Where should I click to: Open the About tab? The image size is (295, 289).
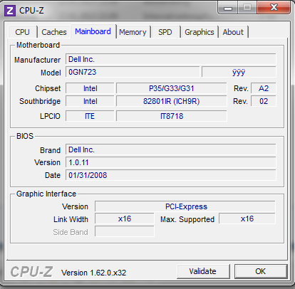(233, 32)
